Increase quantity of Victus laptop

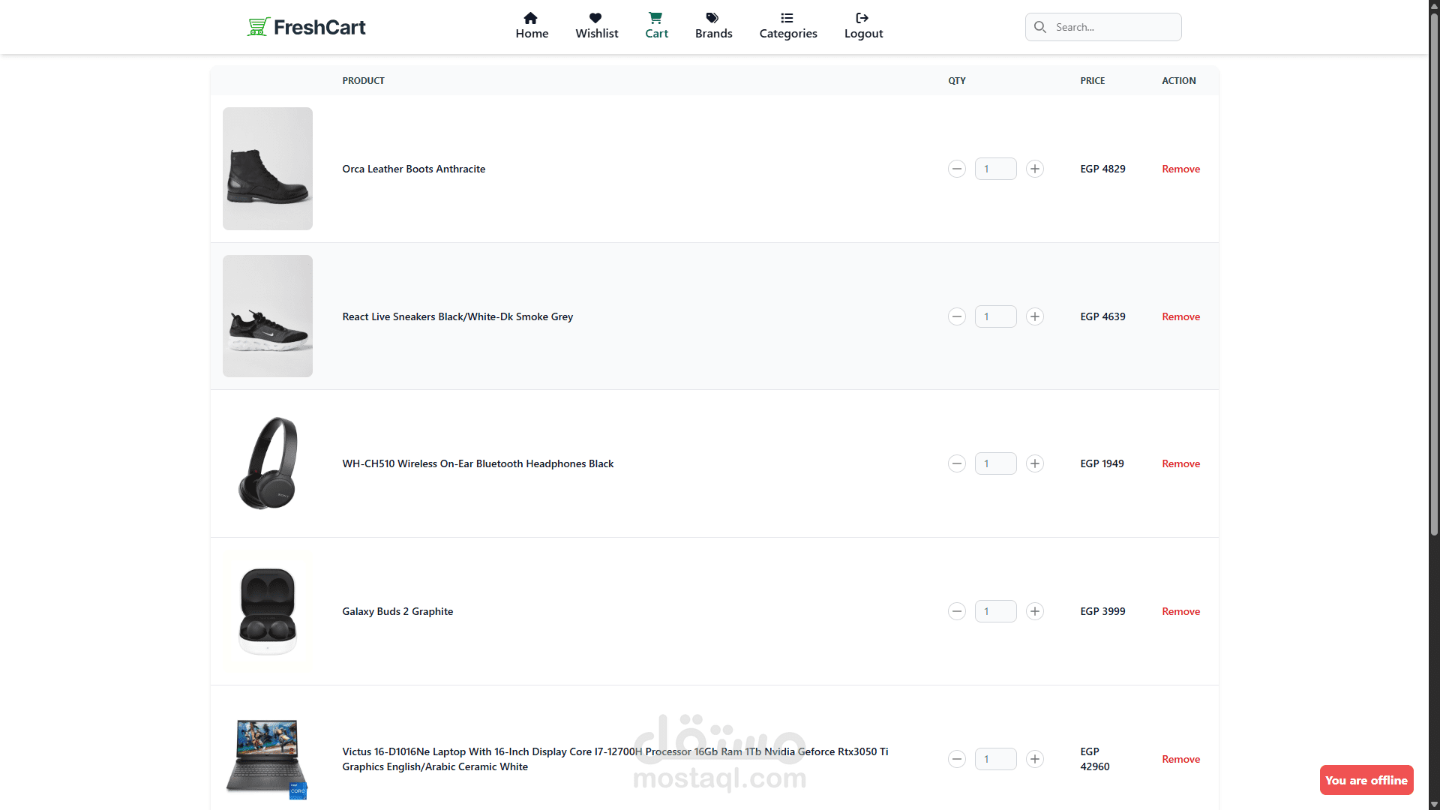(x=1035, y=759)
